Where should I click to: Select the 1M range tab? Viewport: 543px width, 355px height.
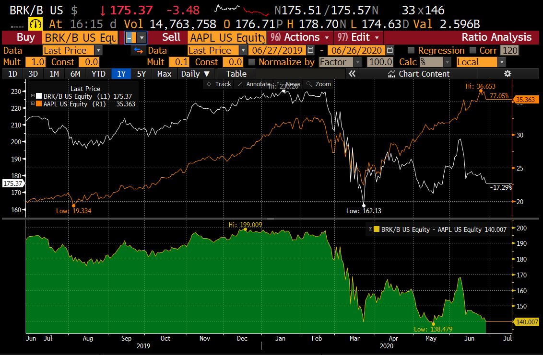54,74
